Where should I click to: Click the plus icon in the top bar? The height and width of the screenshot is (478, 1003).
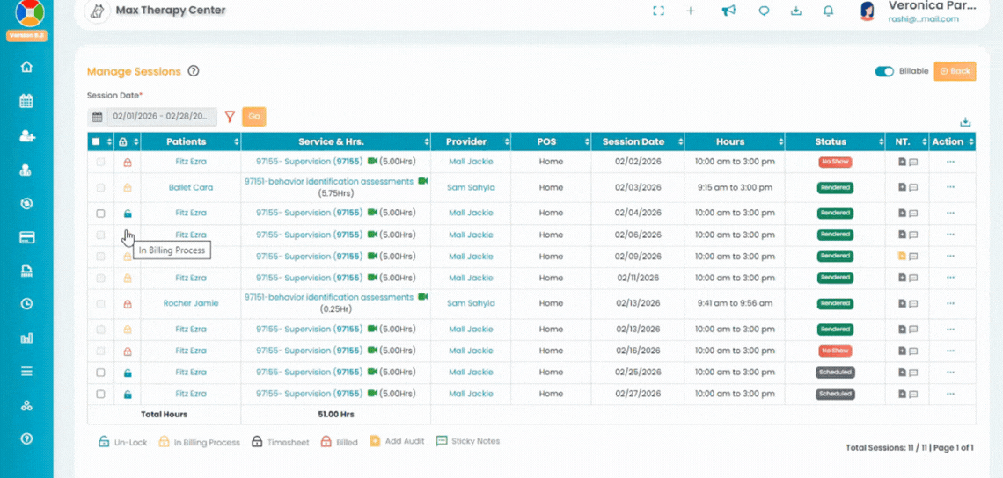pyautogui.click(x=691, y=11)
